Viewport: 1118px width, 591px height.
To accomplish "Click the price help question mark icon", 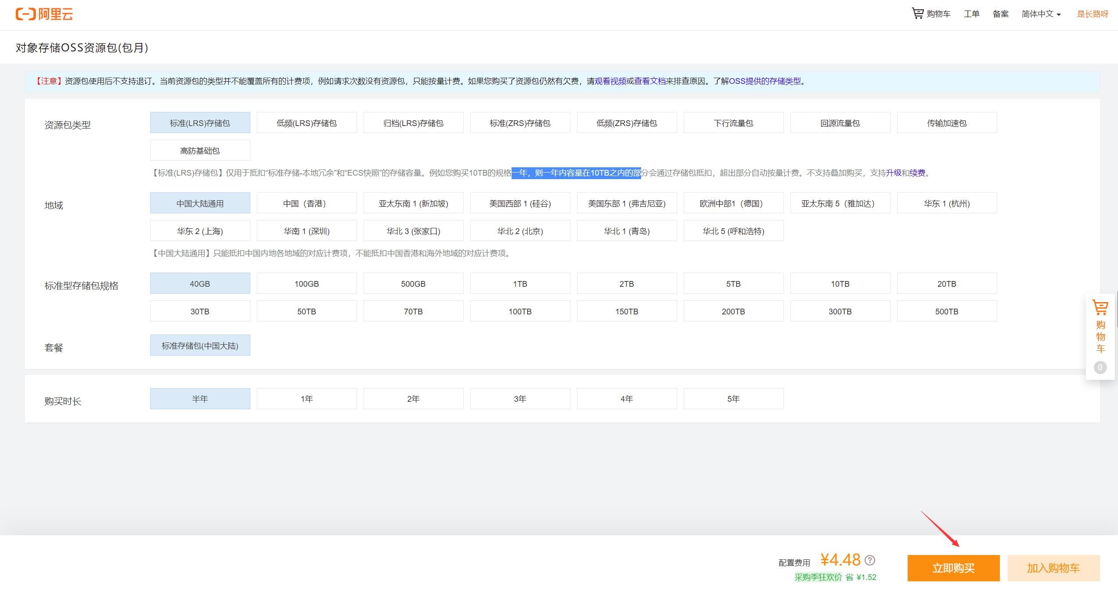I will tap(869, 560).
